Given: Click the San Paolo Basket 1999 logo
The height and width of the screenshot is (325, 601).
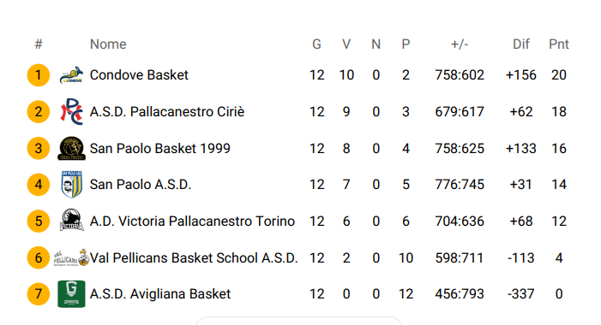Looking at the screenshot, I should (71, 148).
